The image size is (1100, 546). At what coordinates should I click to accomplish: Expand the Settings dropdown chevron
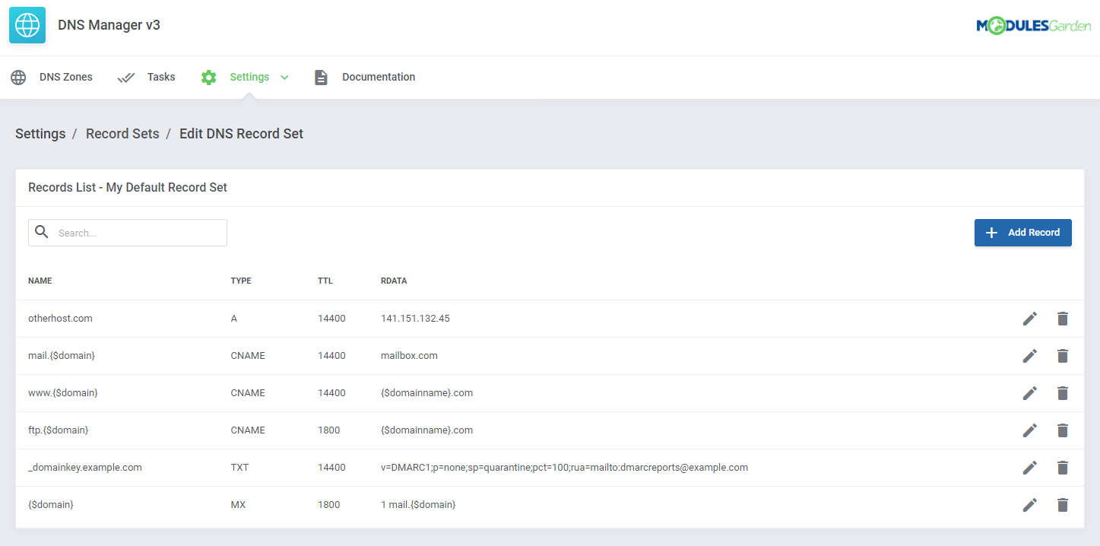pos(284,78)
